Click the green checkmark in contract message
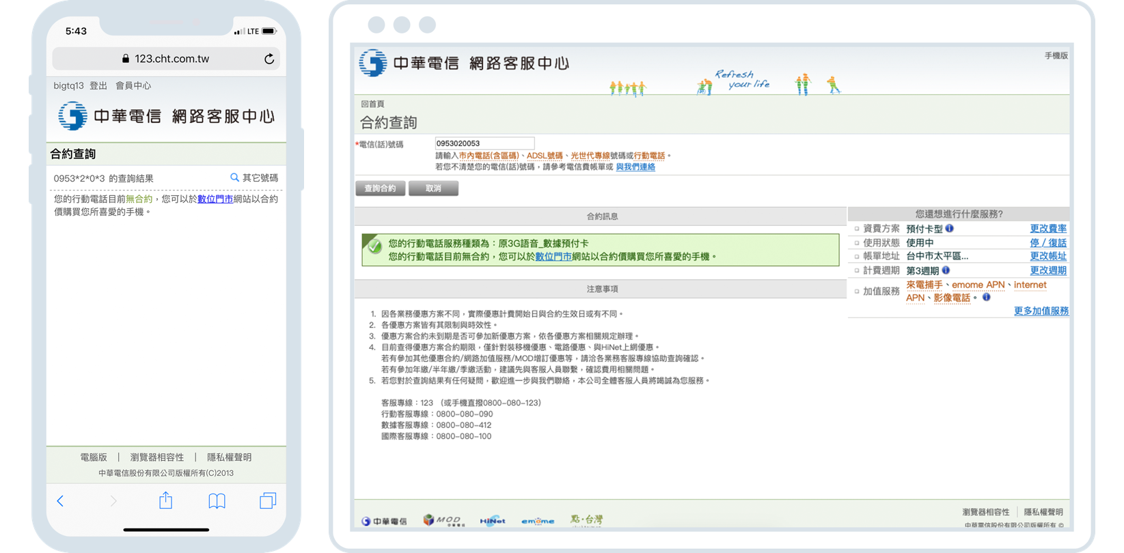The height and width of the screenshot is (553, 1124). pyautogui.click(x=374, y=246)
